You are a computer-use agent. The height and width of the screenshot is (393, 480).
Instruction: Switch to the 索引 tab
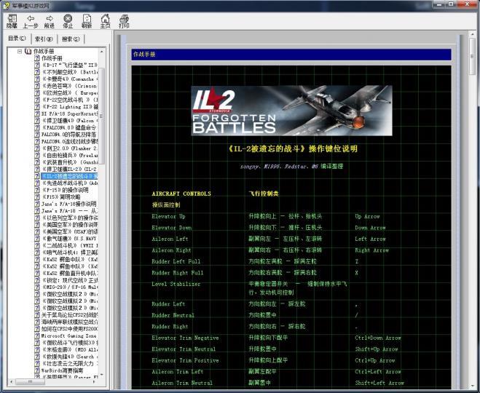coord(43,39)
